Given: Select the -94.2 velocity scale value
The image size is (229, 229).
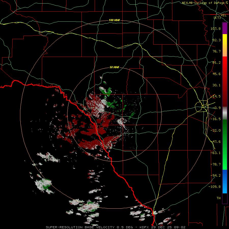Looking at the screenshot, I should [216, 176].
